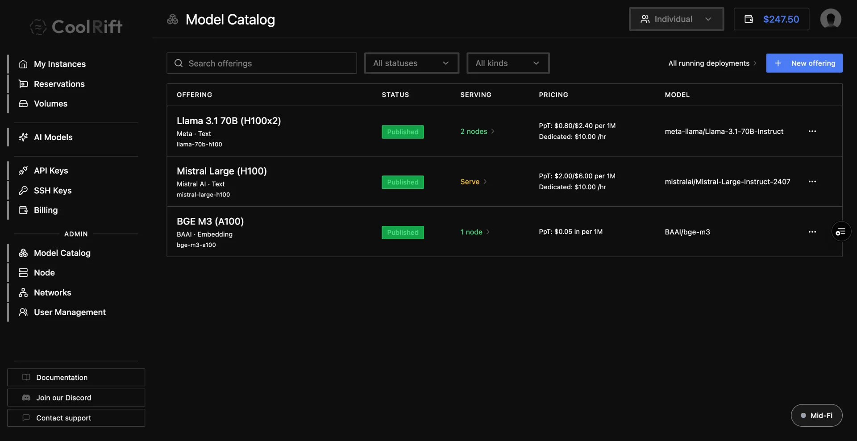Viewport: 857px width, 441px height.
Task: Click the Contact support chat icon
Action: pyautogui.click(x=26, y=418)
